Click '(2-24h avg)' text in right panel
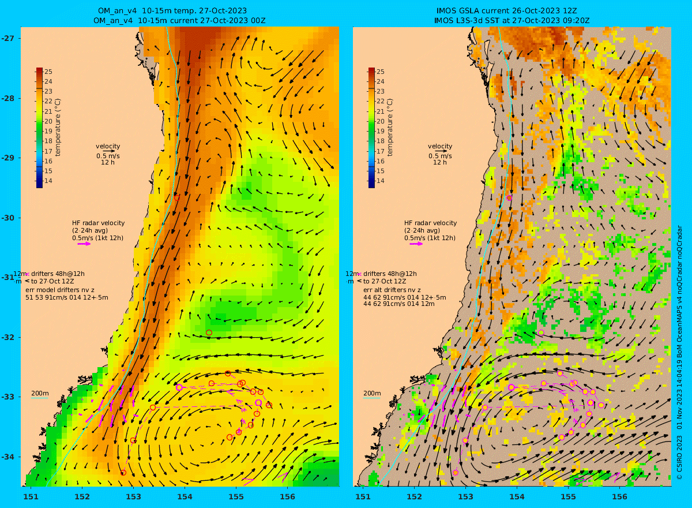The width and height of the screenshot is (692, 508). tap(422, 230)
